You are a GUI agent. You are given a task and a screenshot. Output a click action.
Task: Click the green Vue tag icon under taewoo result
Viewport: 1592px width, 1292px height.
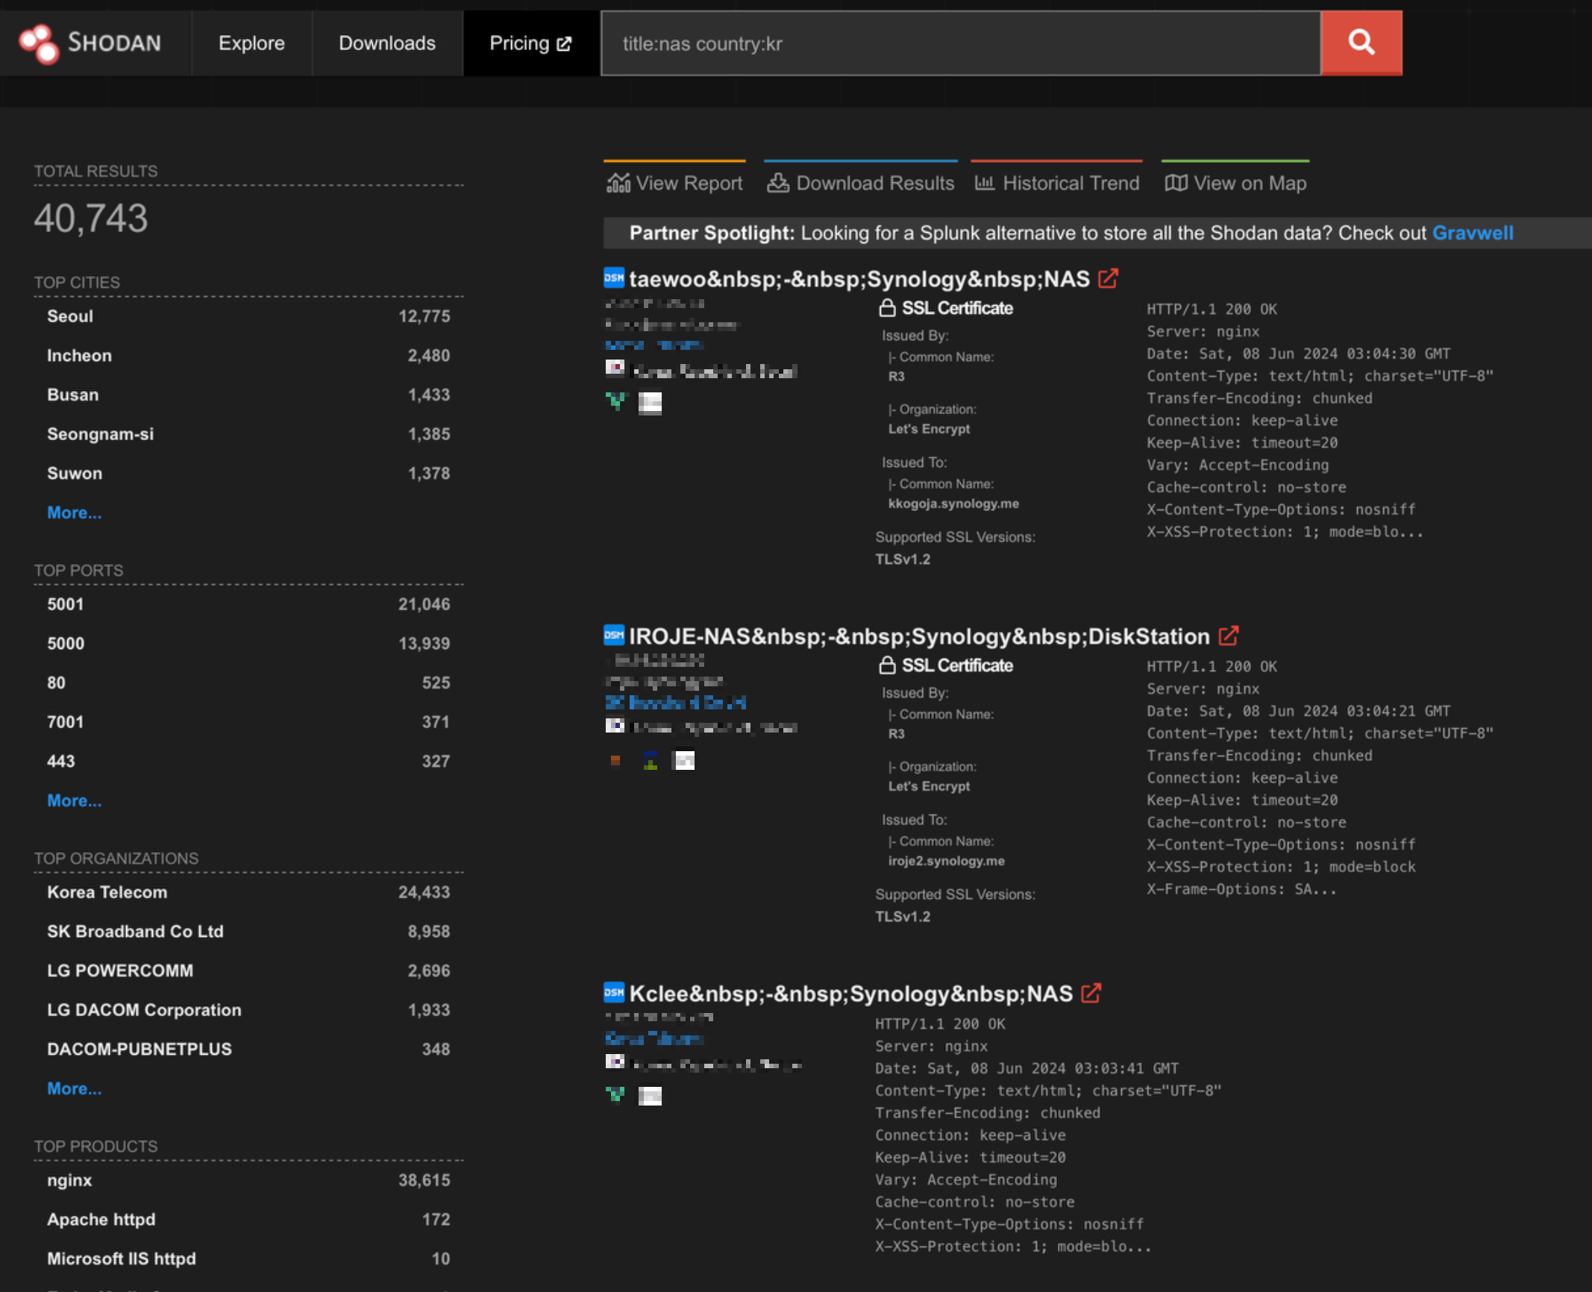pyautogui.click(x=616, y=402)
